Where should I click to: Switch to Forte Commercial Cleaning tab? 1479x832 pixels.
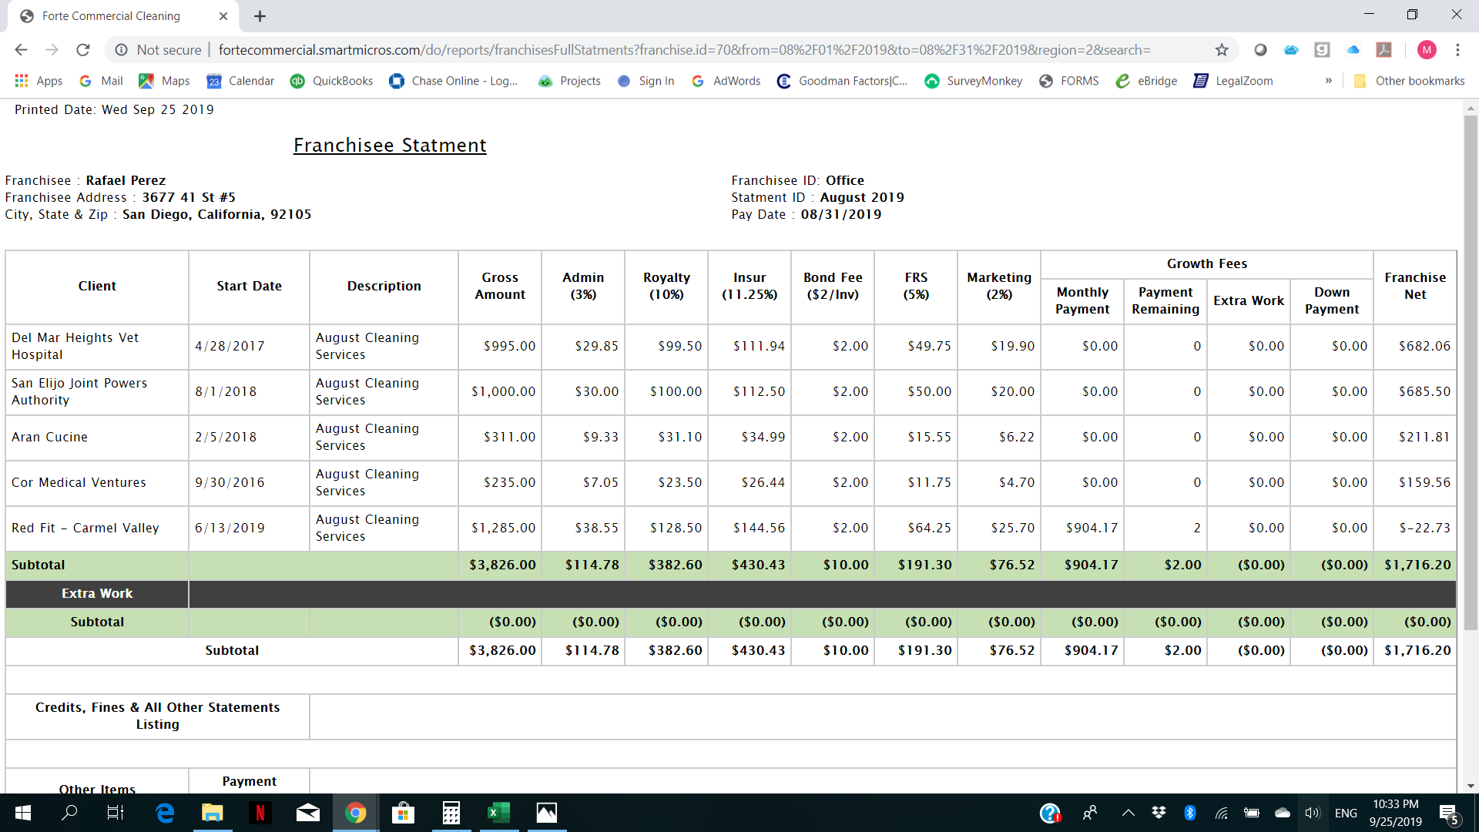click(123, 16)
